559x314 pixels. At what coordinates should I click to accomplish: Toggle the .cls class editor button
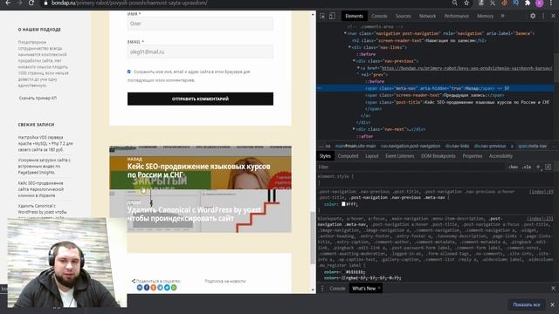[527, 167]
